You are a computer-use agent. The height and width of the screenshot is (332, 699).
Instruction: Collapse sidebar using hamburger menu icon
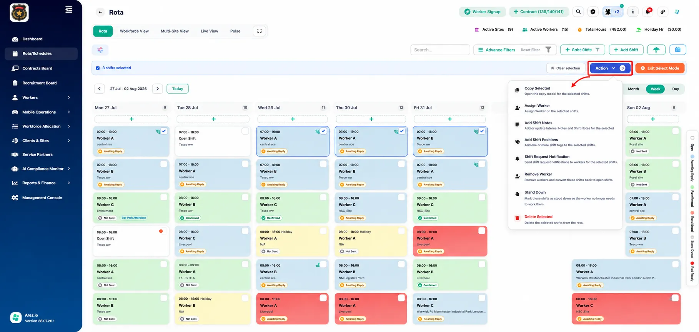[69, 10]
